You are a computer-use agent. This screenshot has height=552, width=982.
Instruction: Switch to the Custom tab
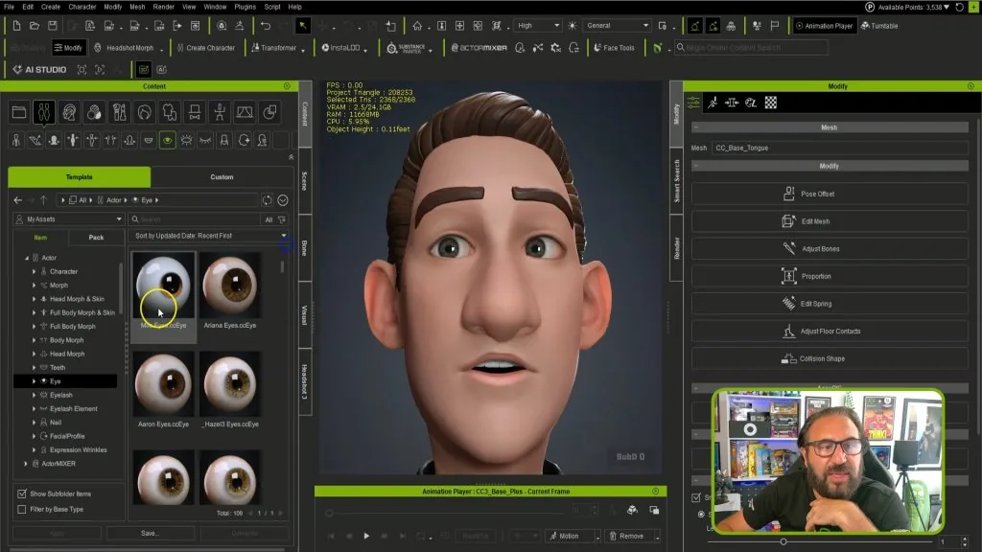pos(222,177)
